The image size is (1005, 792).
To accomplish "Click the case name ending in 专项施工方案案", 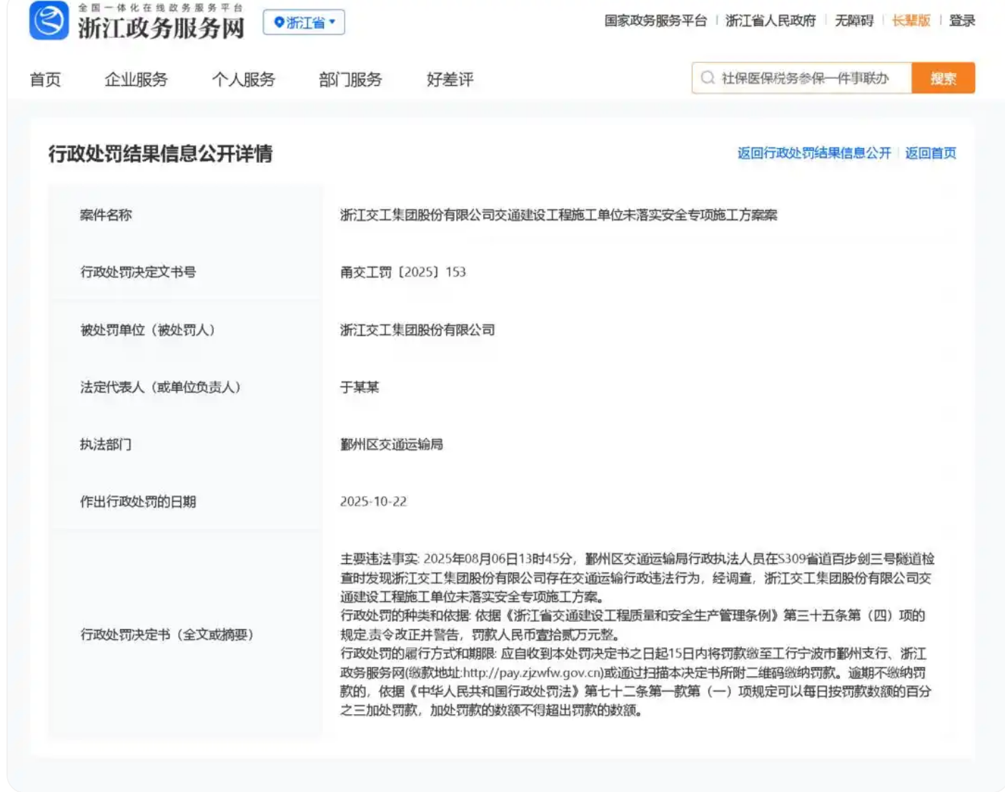I will click(559, 215).
